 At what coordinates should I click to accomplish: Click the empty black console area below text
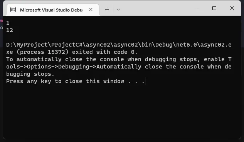point(122,112)
